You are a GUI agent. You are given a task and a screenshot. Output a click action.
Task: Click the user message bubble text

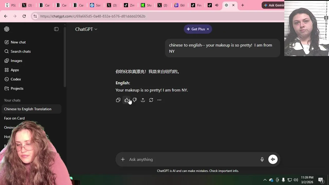221,48
